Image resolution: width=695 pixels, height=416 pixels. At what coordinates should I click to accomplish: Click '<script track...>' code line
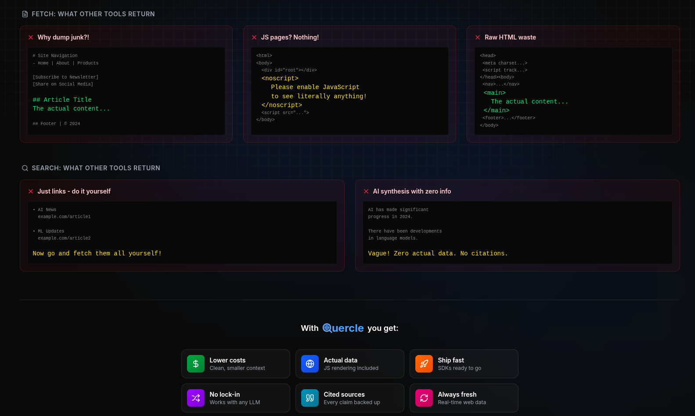click(x=505, y=70)
